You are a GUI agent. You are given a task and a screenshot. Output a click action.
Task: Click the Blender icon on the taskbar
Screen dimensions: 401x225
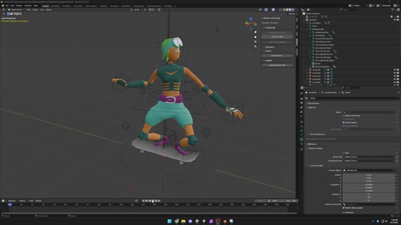pyautogui.click(x=225, y=221)
